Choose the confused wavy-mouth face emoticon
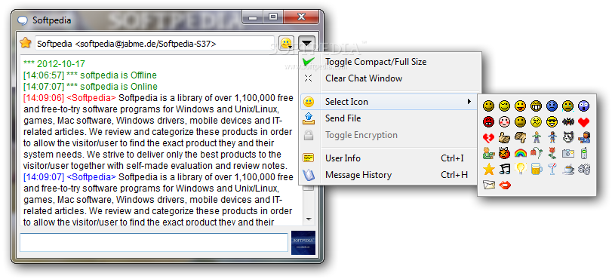Screen dimensions: 612x279 536,121
